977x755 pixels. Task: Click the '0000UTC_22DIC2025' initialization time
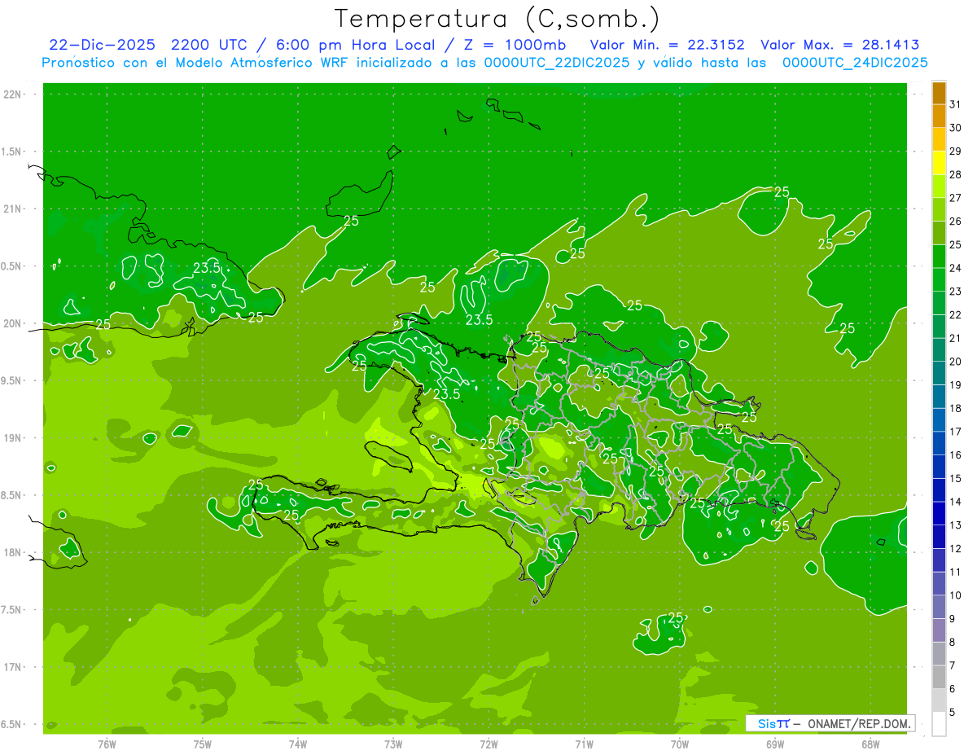pyautogui.click(x=557, y=63)
